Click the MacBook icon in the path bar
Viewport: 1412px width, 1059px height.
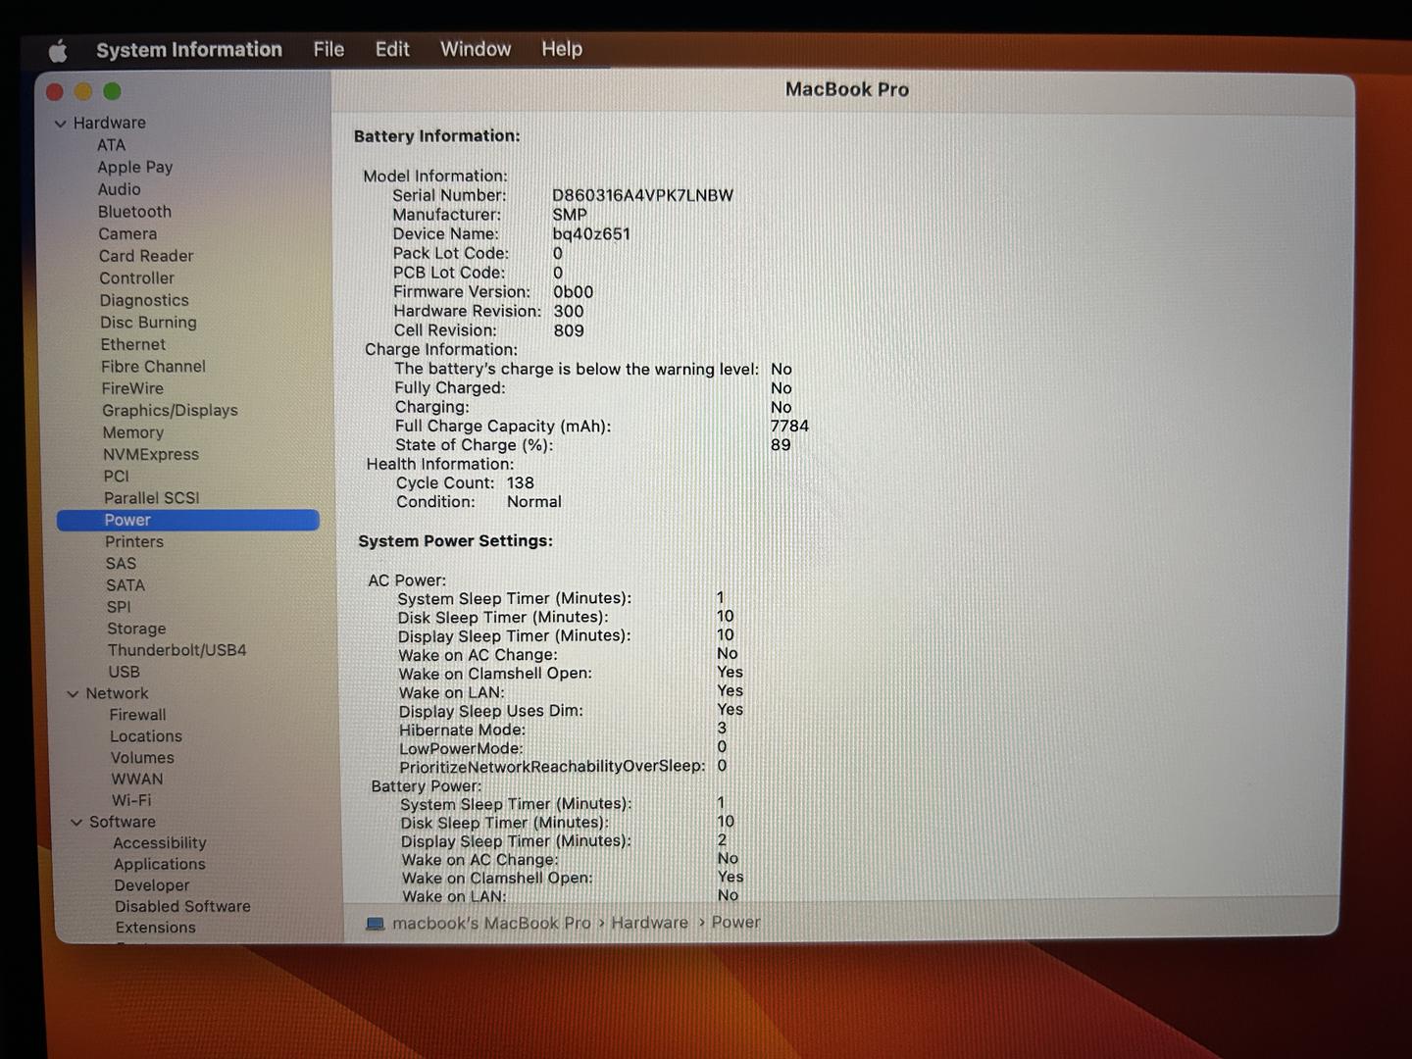click(x=375, y=924)
